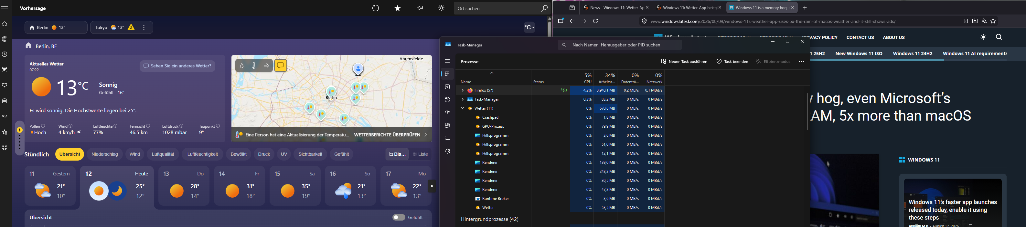Click the Ort suchen search field
This screenshot has width=1026, height=227.
pyautogui.click(x=497, y=8)
